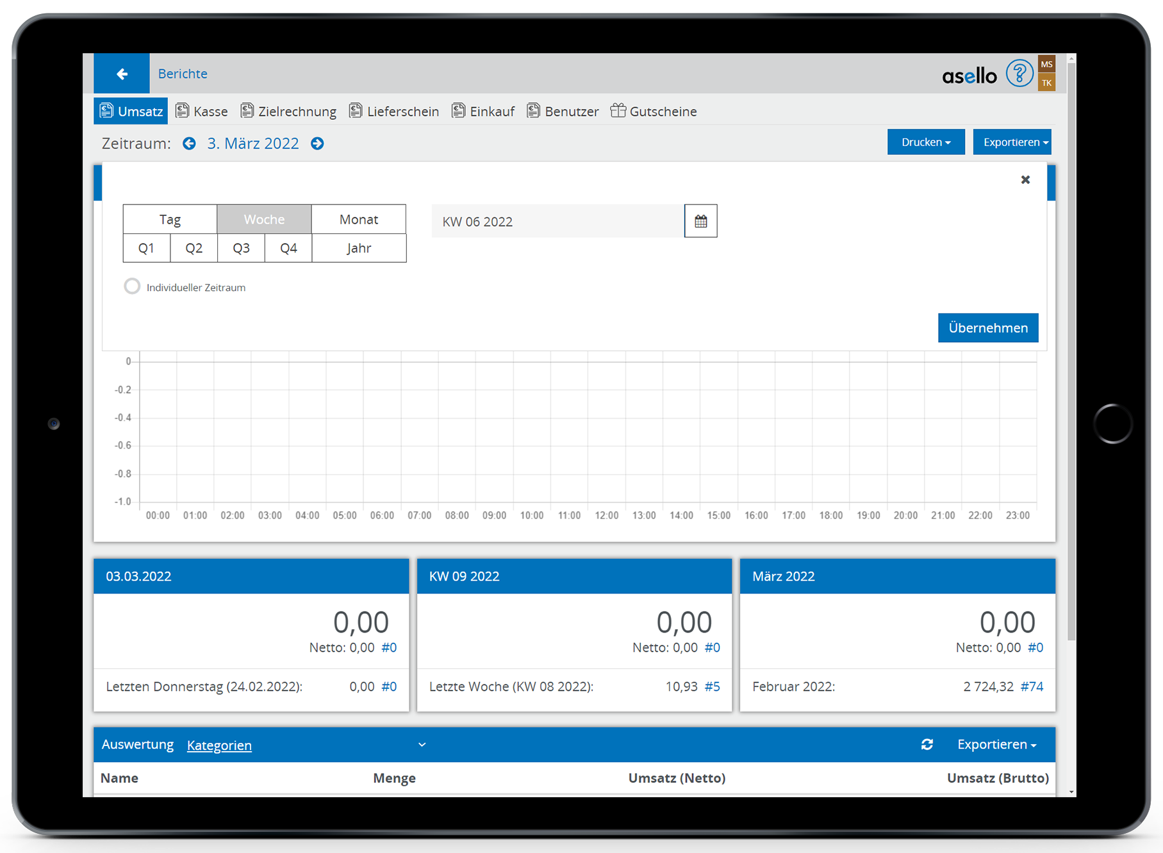Click the 3. März 2022 date link
Image resolution: width=1163 pixels, height=853 pixels.
tap(252, 144)
